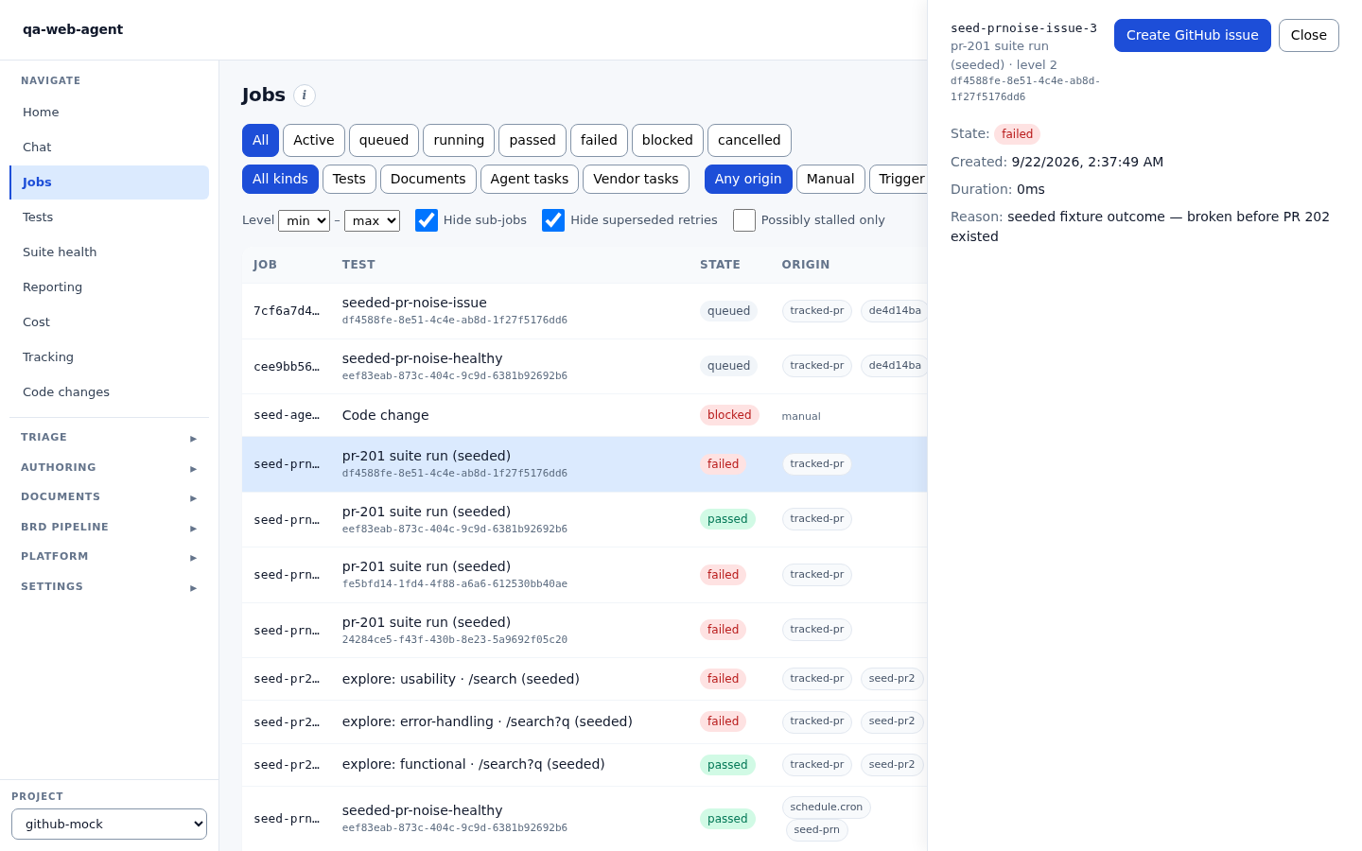Select Vendor tasks kind filter
The height and width of the screenshot is (851, 1362).
(636, 179)
